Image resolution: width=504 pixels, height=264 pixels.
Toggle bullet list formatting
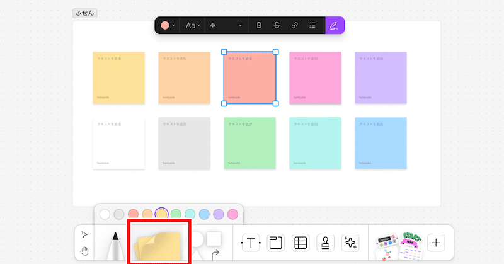tap(312, 25)
